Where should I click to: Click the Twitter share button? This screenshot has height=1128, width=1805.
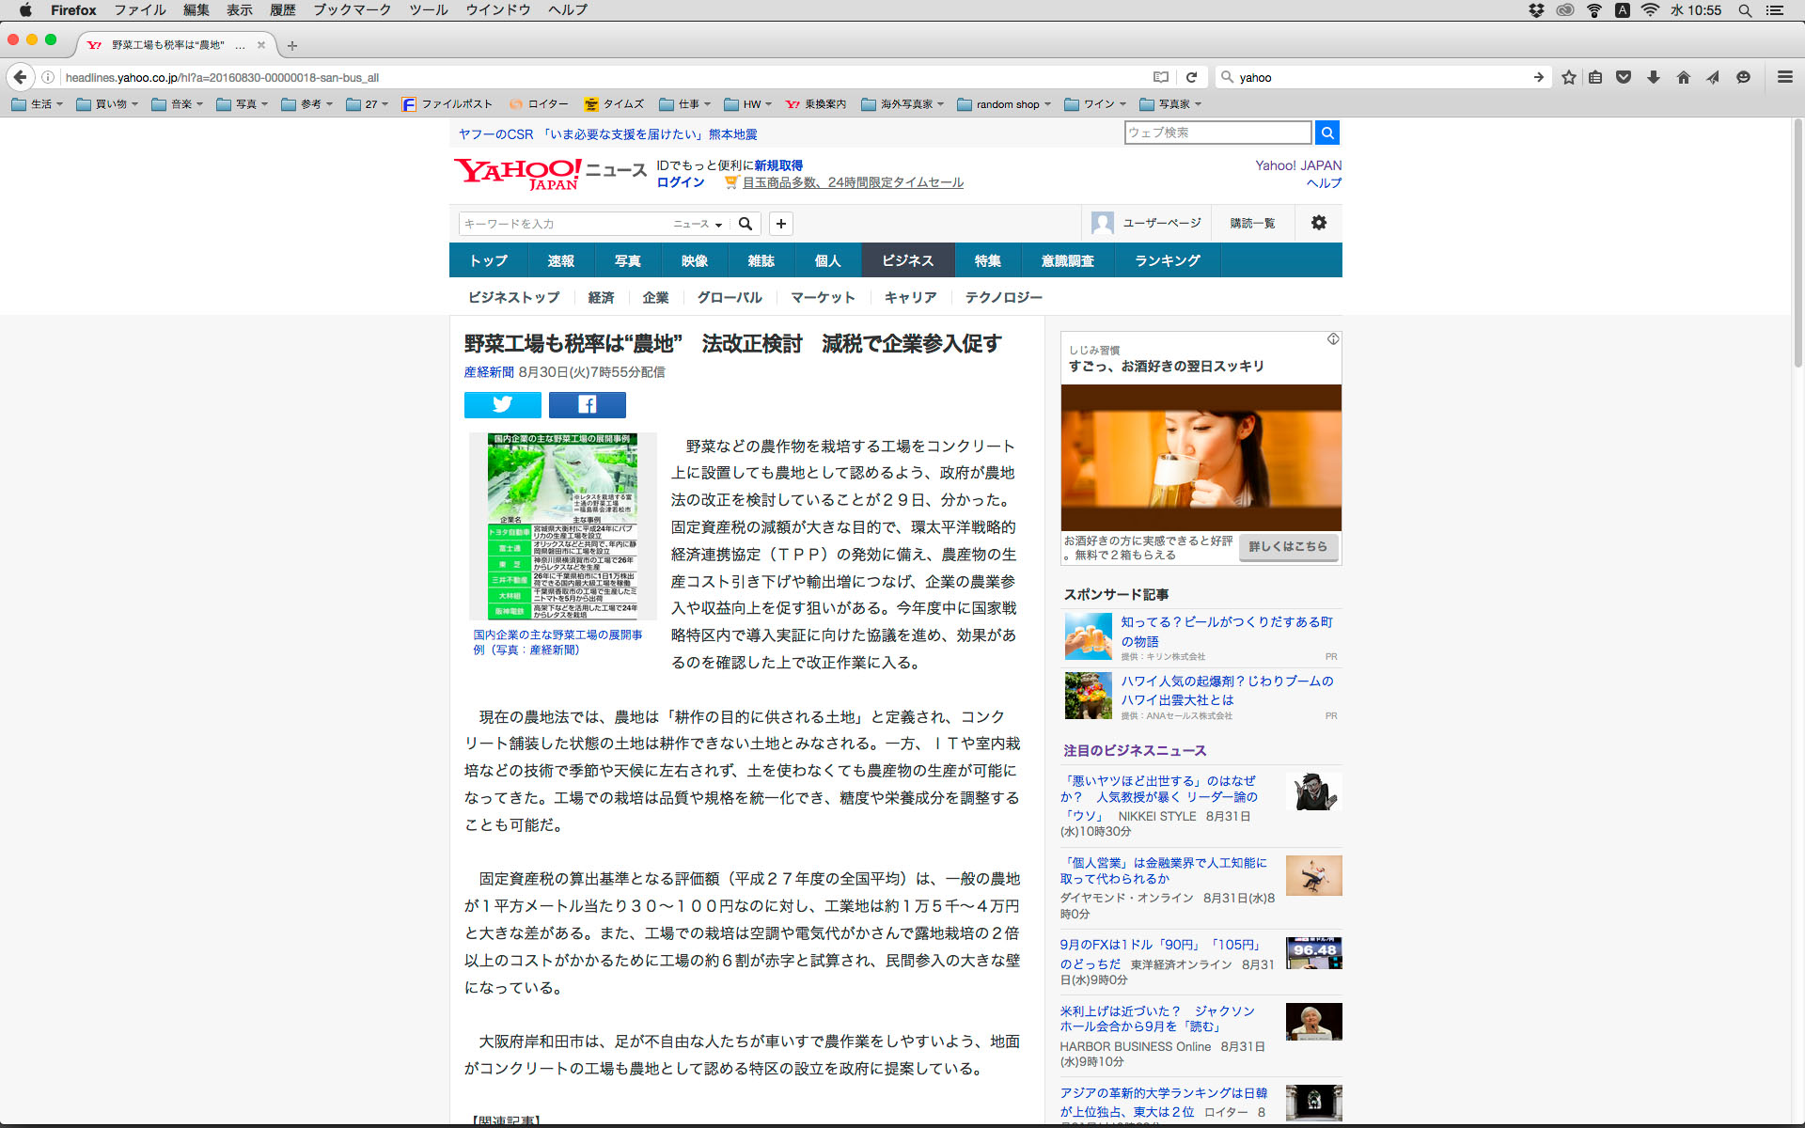coord(502,404)
